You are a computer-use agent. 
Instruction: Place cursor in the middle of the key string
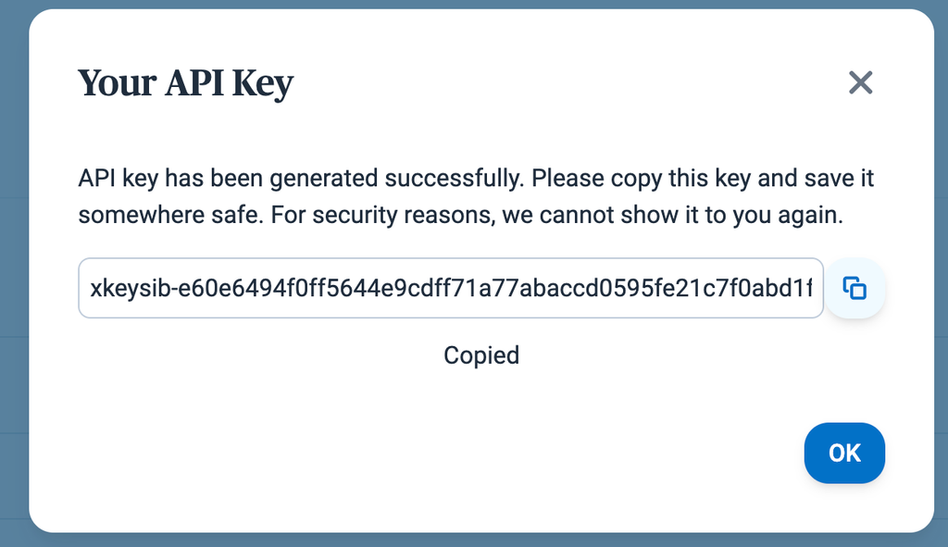click(452, 288)
